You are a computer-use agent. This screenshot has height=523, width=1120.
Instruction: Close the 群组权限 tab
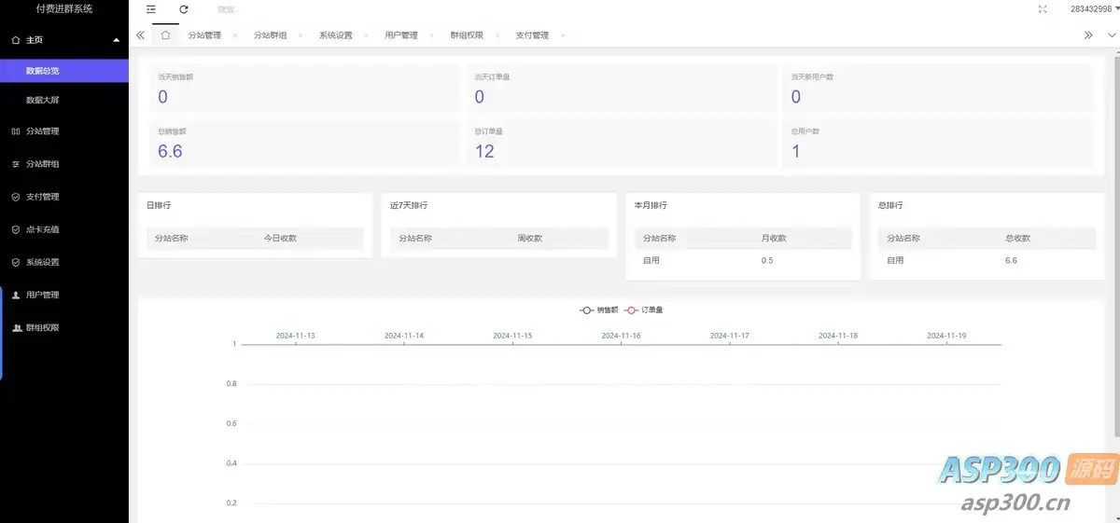click(497, 35)
